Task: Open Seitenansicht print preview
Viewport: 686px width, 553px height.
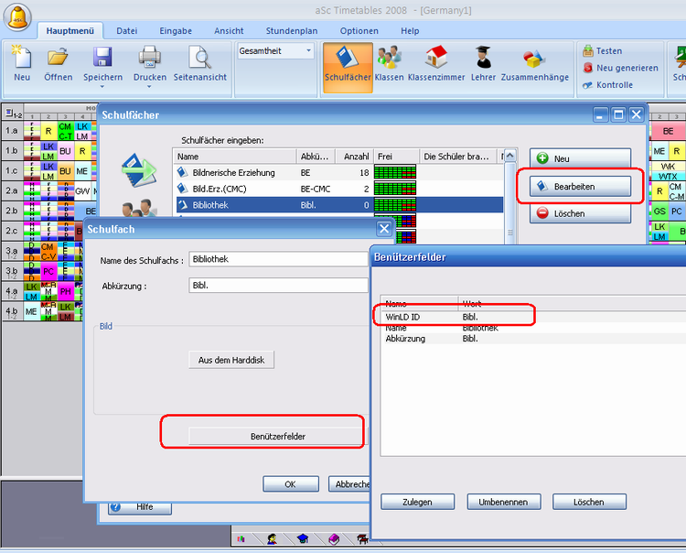Action: point(200,64)
